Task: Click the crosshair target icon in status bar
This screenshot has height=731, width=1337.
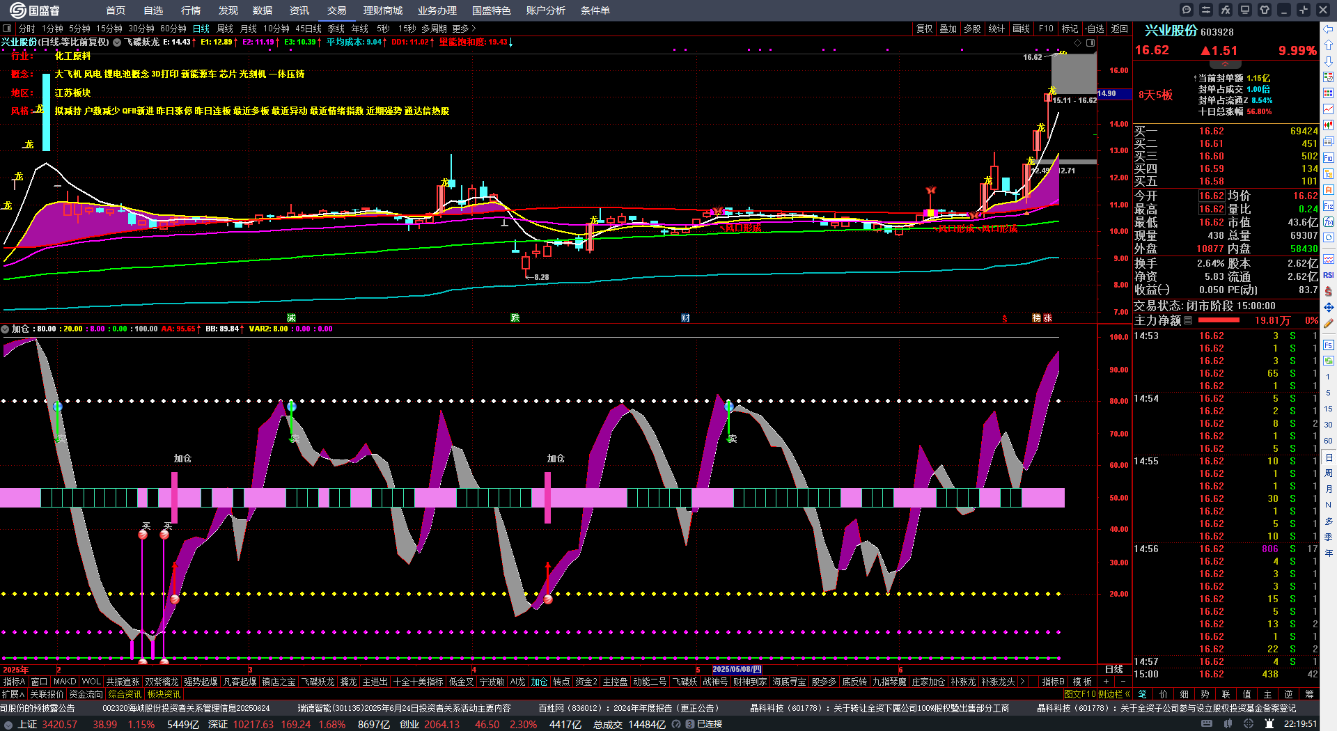Action: pyautogui.click(x=1249, y=724)
